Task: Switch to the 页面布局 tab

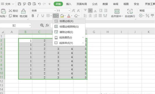Action: pos(82,4)
